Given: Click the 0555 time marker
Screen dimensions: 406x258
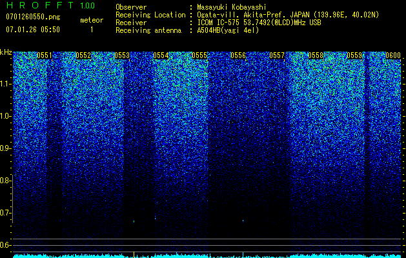Looking at the screenshot, I should click(199, 55).
